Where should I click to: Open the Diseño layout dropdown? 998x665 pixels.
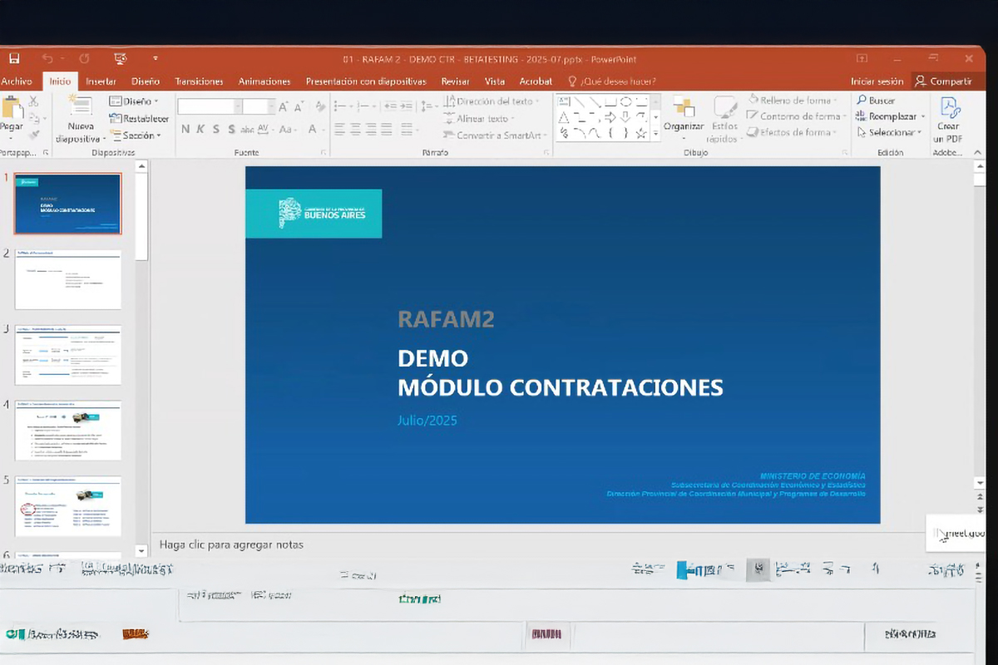pos(133,101)
